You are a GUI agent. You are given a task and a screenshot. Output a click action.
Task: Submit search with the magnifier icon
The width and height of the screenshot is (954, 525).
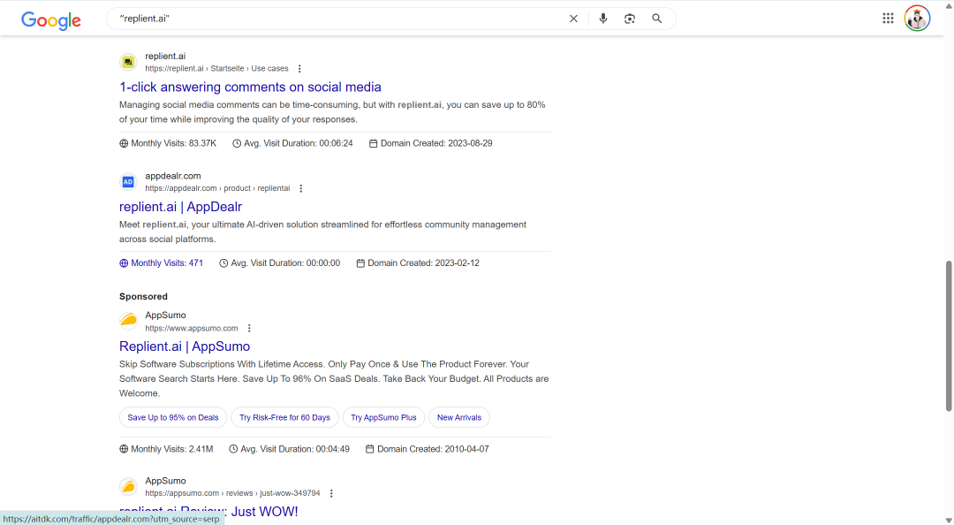(x=656, y=19)
